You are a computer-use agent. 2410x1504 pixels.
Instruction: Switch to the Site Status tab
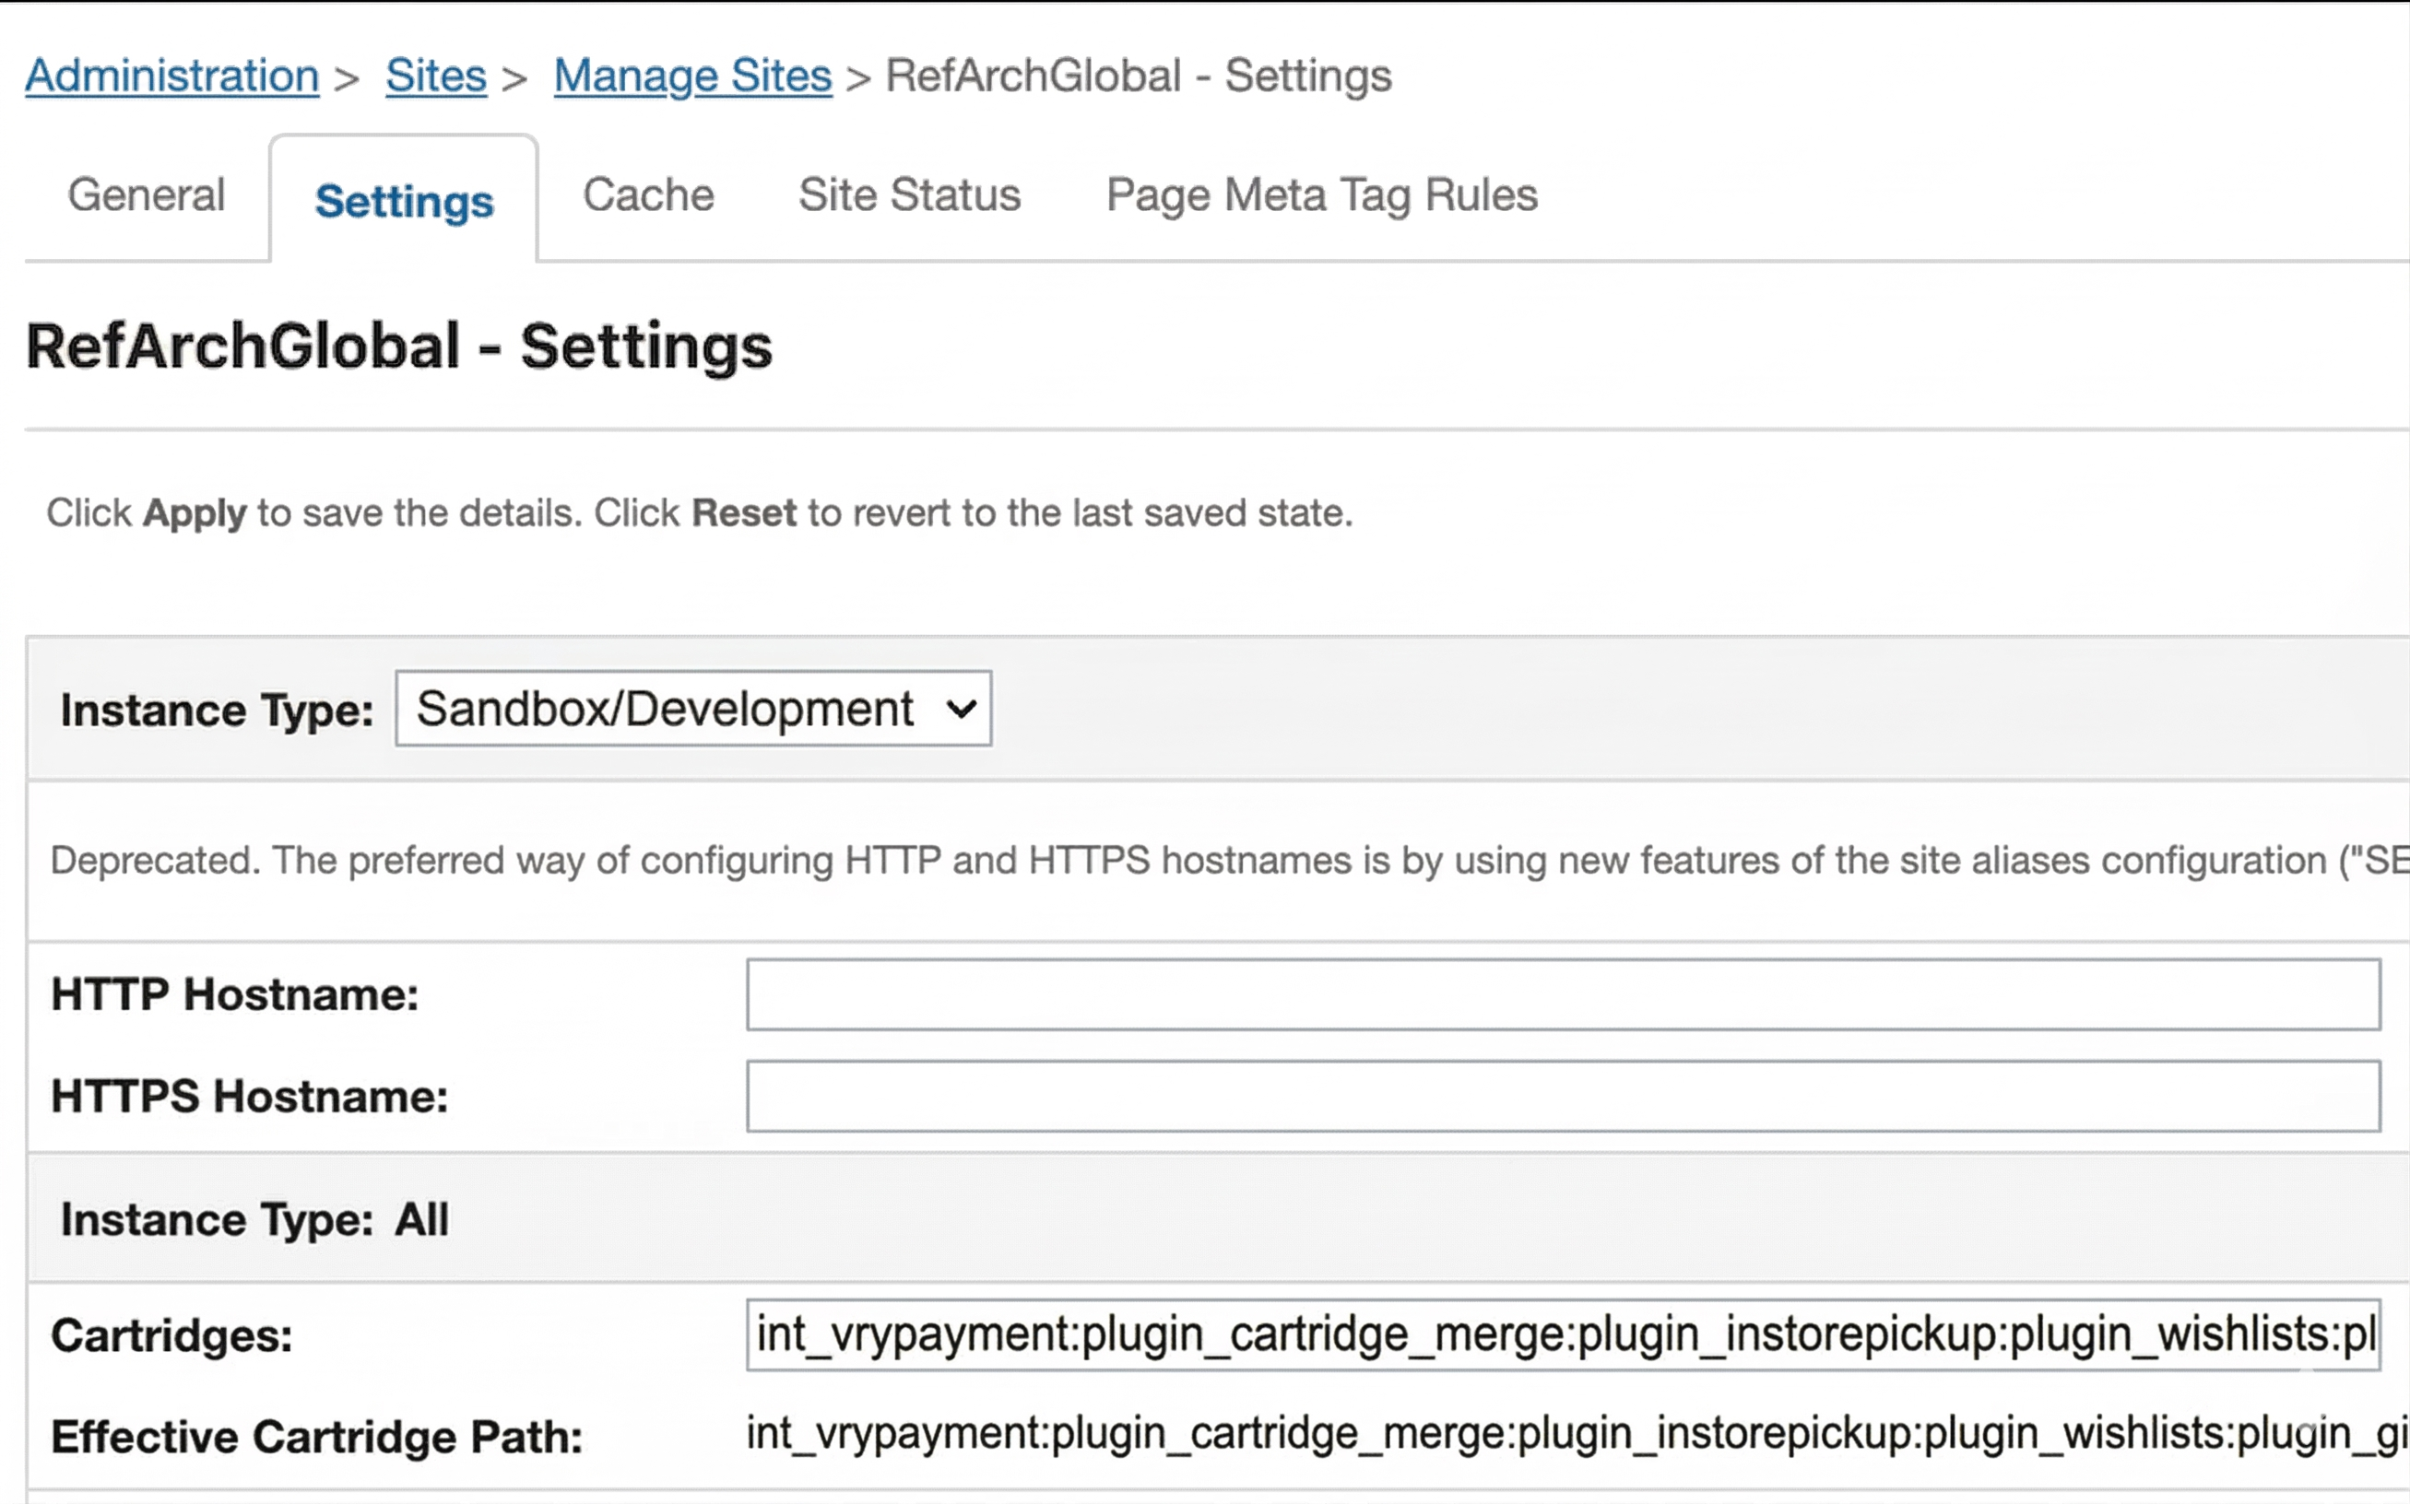908,195
